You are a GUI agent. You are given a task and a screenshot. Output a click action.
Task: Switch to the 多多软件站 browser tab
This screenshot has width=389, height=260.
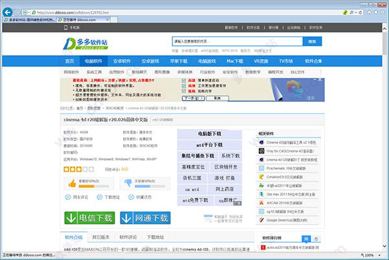30,19
